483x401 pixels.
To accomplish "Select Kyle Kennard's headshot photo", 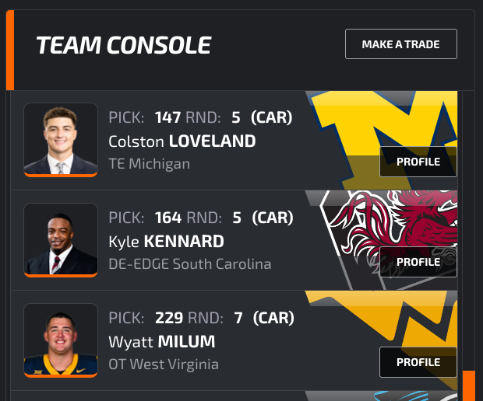I will pyautogui.click(x=61, y=240).
